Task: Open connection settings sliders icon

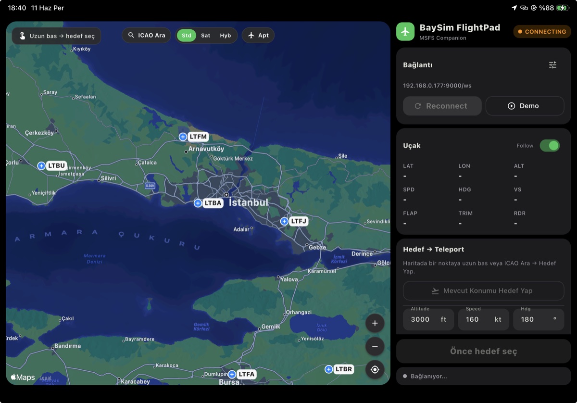Action: coord(552,65)
